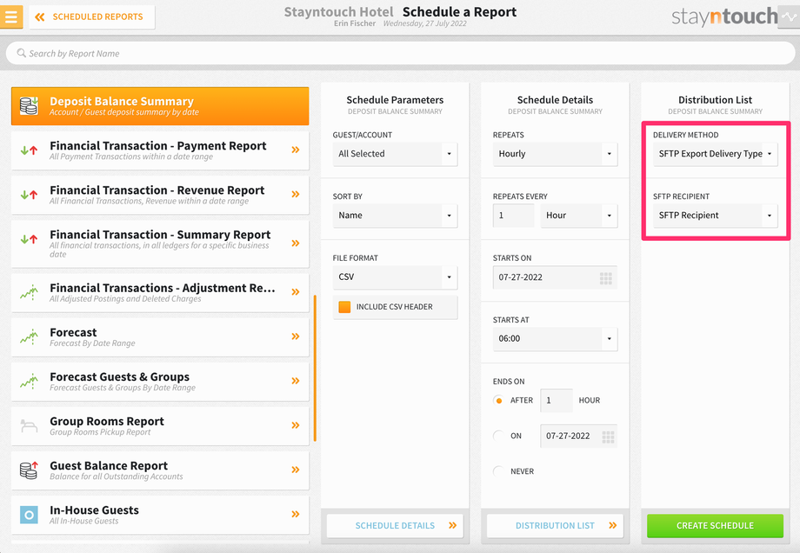Viewport: 800px width, 553px height.
Task: Click the chevron on the Guest Balance Report row
Action: tap(296, 470)
